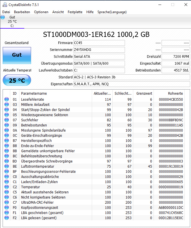Screen dimensions: 191x228
Task: Click status orb for Beschleunigungssensor-Fehlerrate row
Action: click(7, 171)
